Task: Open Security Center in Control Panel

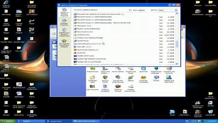Action: [105, 79]
